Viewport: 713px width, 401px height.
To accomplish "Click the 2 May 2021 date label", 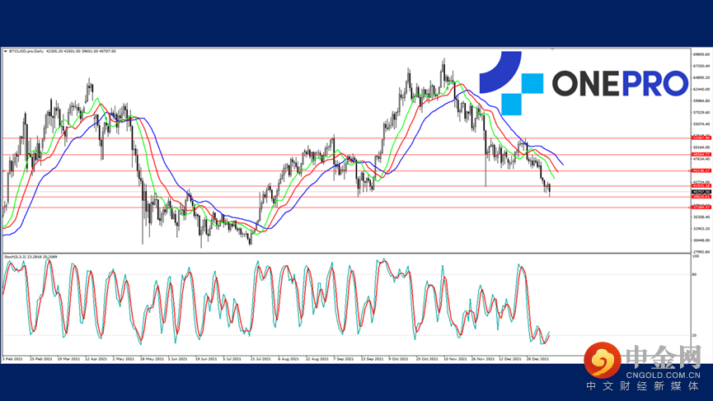I will (123, 359).
